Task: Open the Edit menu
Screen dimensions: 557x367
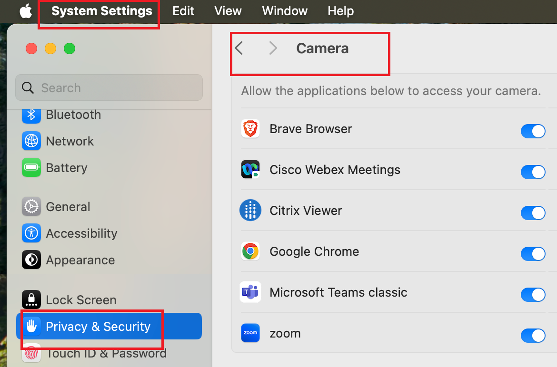Action: tap(183, 11)
